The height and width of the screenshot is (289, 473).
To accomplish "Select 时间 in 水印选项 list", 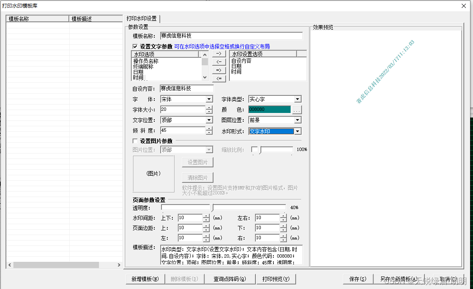I will click(x=138, y=78).
